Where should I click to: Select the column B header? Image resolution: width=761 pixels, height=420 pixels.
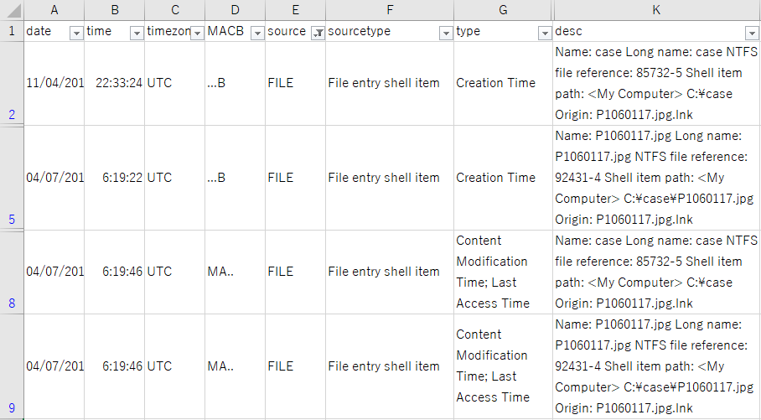(x=115, y=10)
